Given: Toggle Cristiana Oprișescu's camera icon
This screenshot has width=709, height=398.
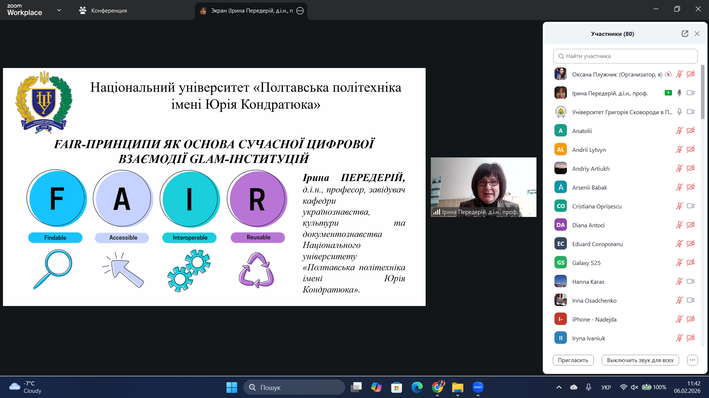Looking at the screenshot, I should (x=690, y=206).
